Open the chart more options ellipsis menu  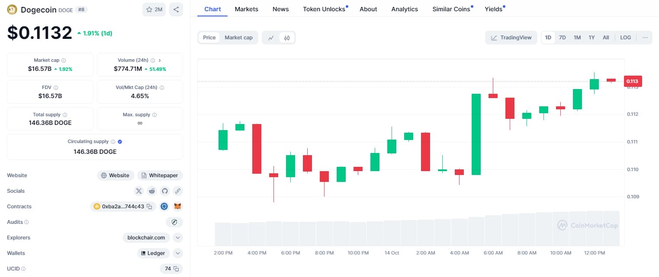pyautogui.click(x=645, y=38)
